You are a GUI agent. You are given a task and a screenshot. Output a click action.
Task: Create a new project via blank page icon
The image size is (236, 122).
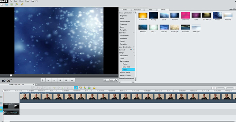[x=1, y=4]
